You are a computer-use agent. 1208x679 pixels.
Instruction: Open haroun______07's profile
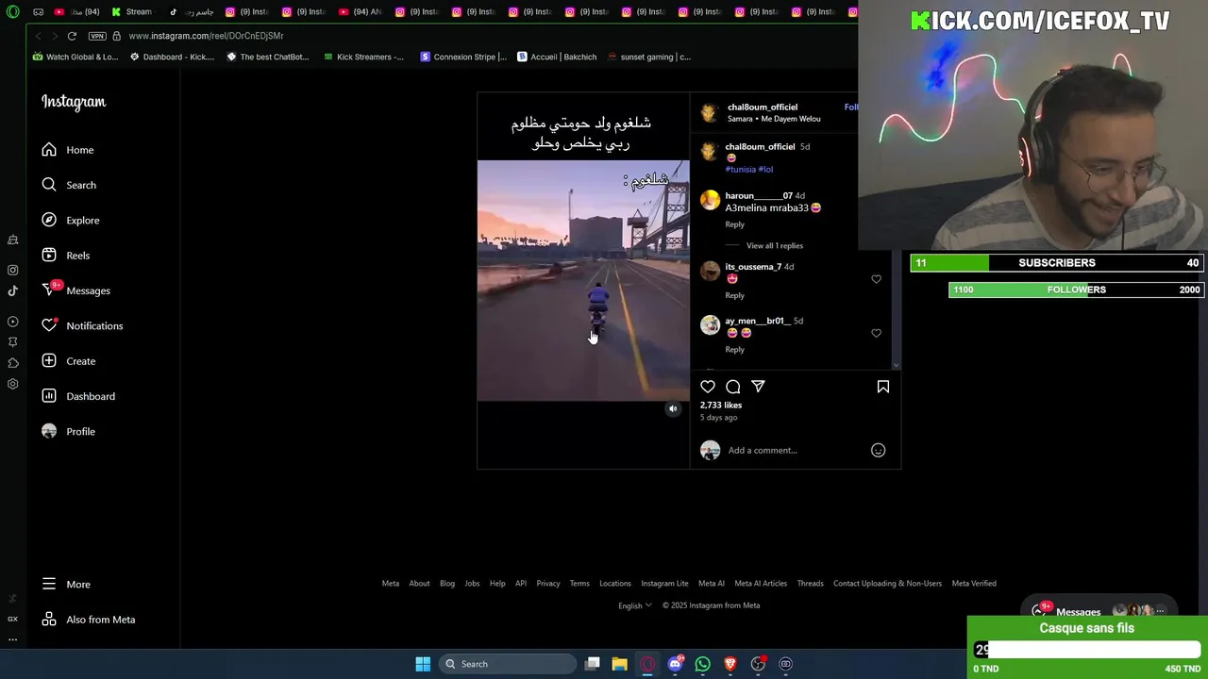click(x=759, y=195)
